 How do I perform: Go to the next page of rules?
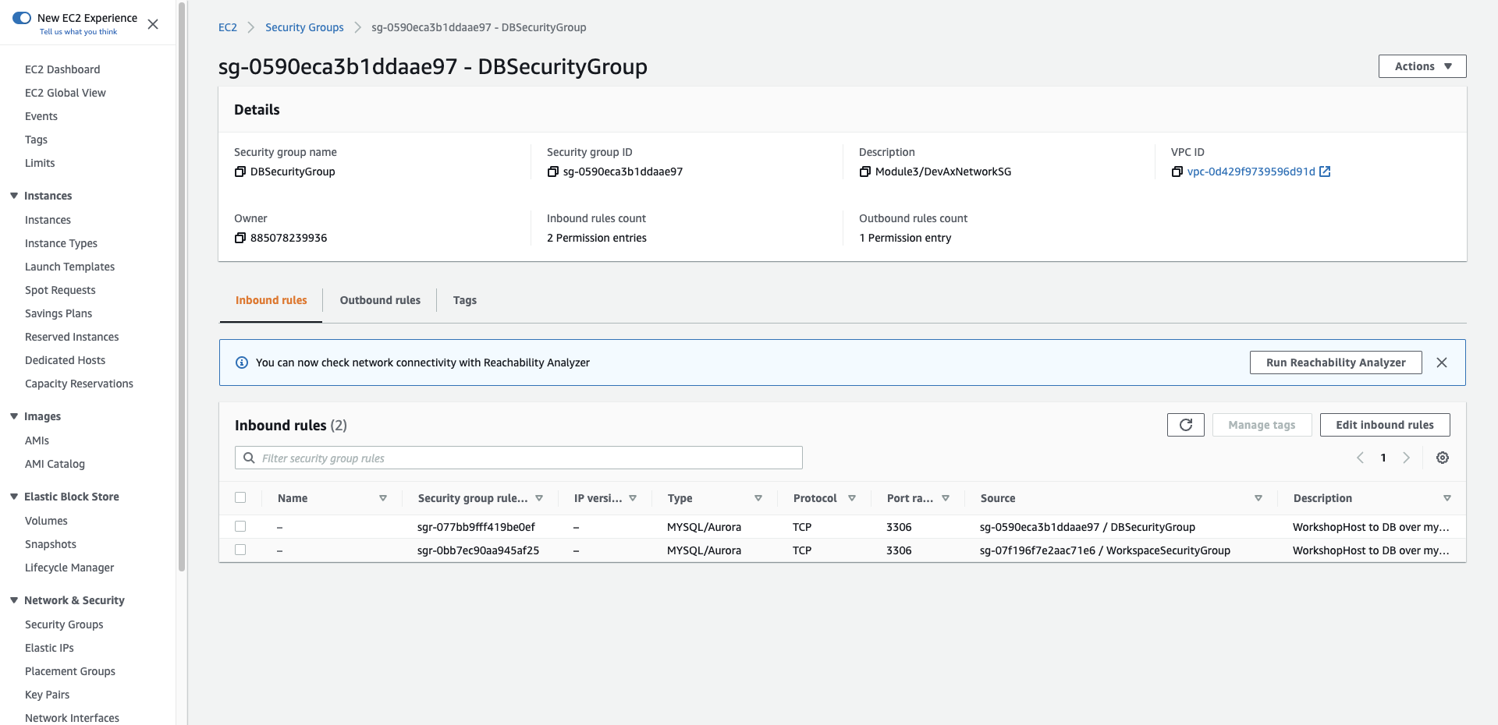(x=1406, y=458)
